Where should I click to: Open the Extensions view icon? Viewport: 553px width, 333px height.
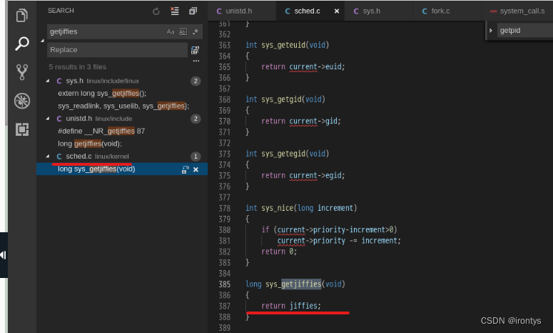point(22,129)
